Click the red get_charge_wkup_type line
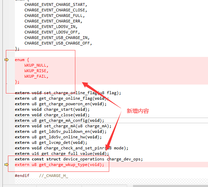Viewport: 208px width, 187px height. pyautogui.click(x=59, y=165)
